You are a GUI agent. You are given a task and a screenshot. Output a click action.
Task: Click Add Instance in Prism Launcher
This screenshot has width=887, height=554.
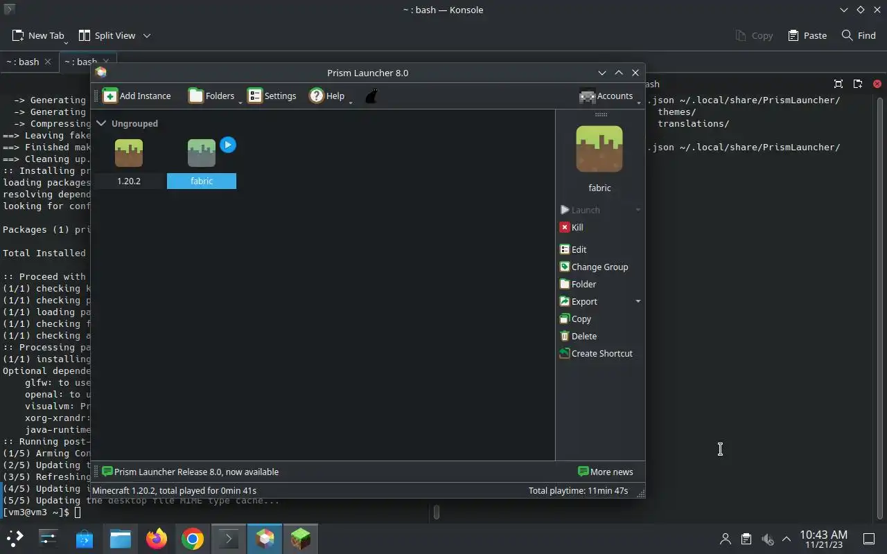point(137,96)
